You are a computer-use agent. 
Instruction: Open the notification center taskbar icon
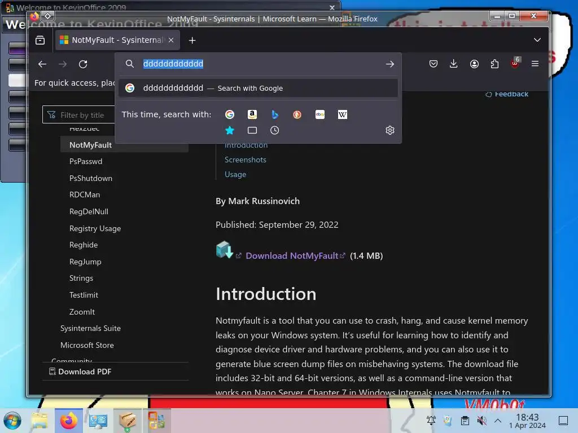(x=563, y=420)
